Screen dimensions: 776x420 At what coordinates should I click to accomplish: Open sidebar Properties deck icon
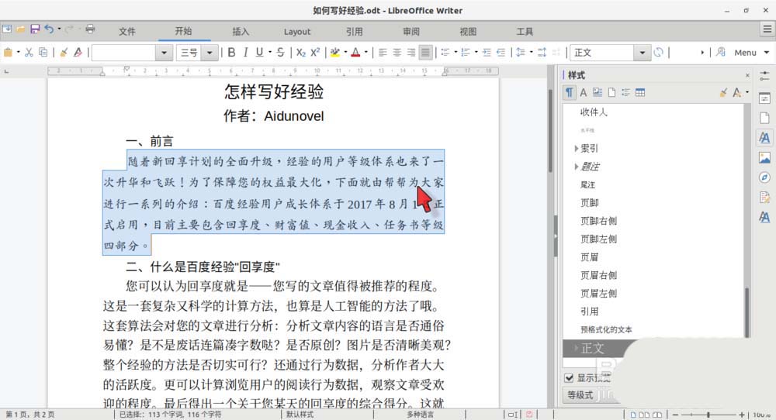[x=764, y=98]
